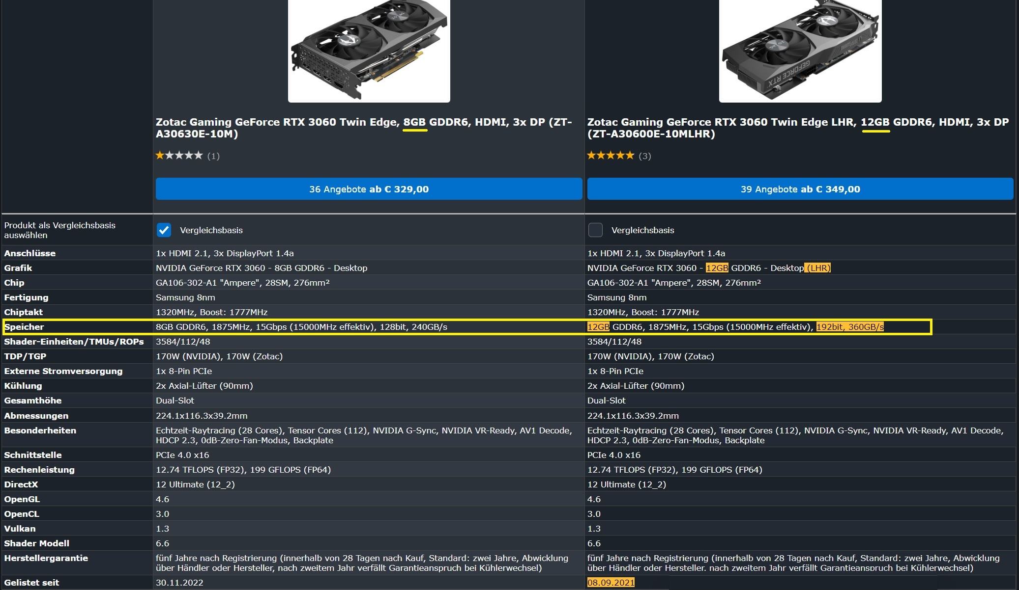Click the highlighted (LHR) text in the Grafik row
The height and width of the screenshot is (590, 1019).
pos(817,268)
